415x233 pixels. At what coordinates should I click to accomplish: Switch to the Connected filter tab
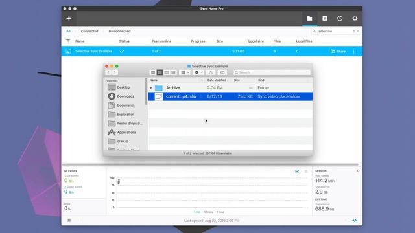coord(89,31)
